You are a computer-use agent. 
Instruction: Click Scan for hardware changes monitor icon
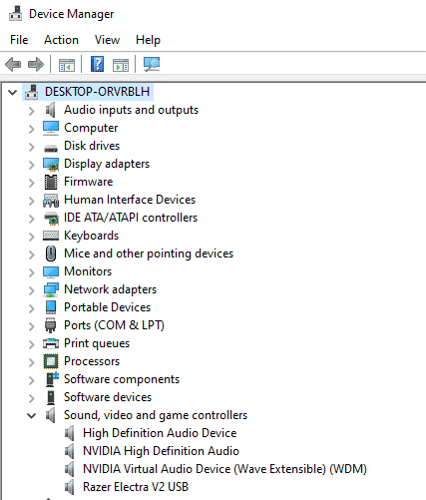[152, 64]
